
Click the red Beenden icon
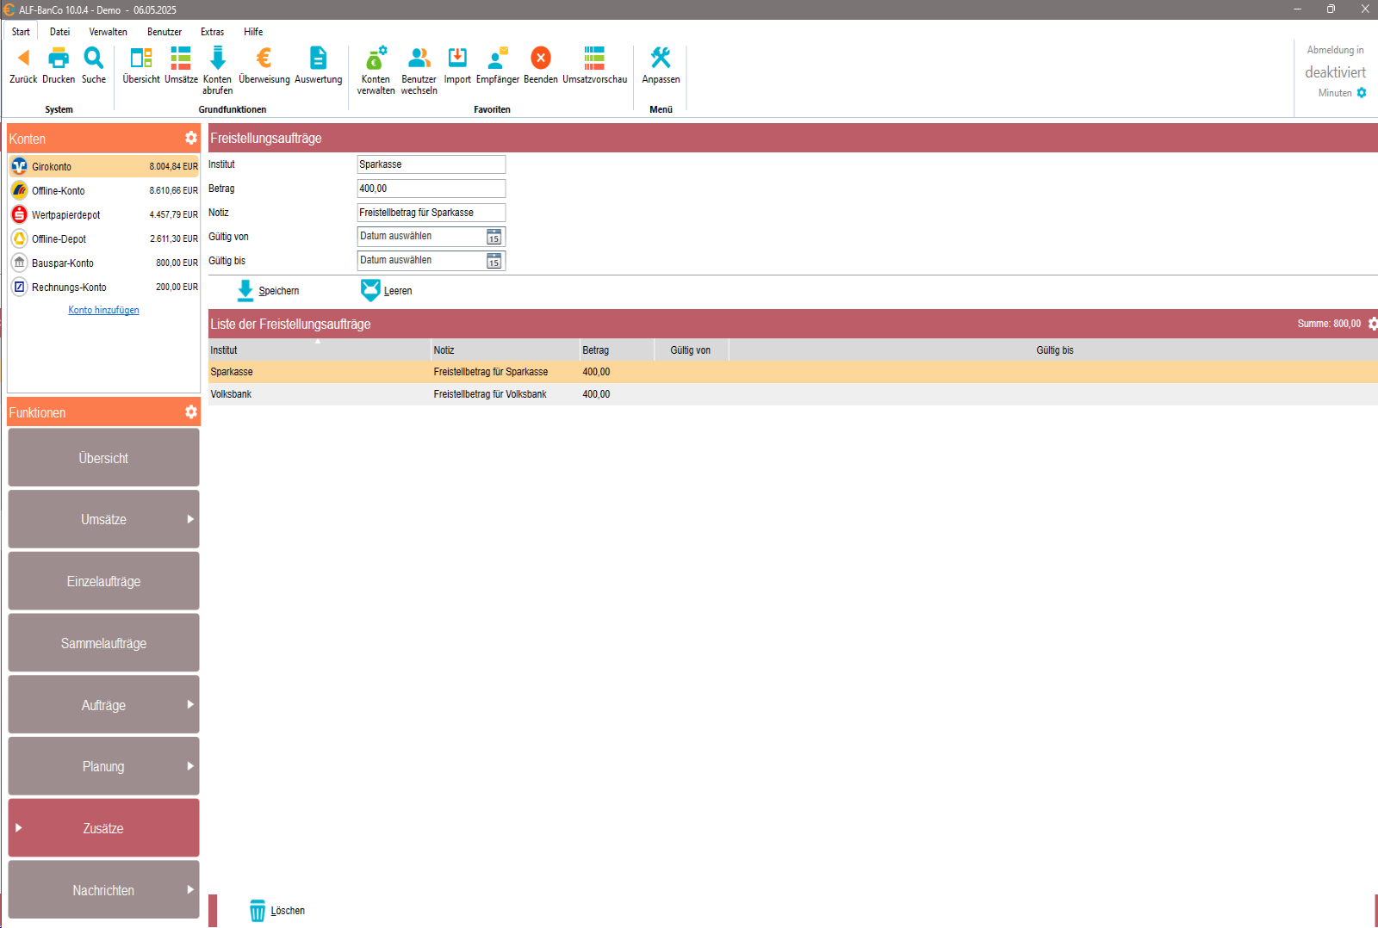tap(541, 58)
